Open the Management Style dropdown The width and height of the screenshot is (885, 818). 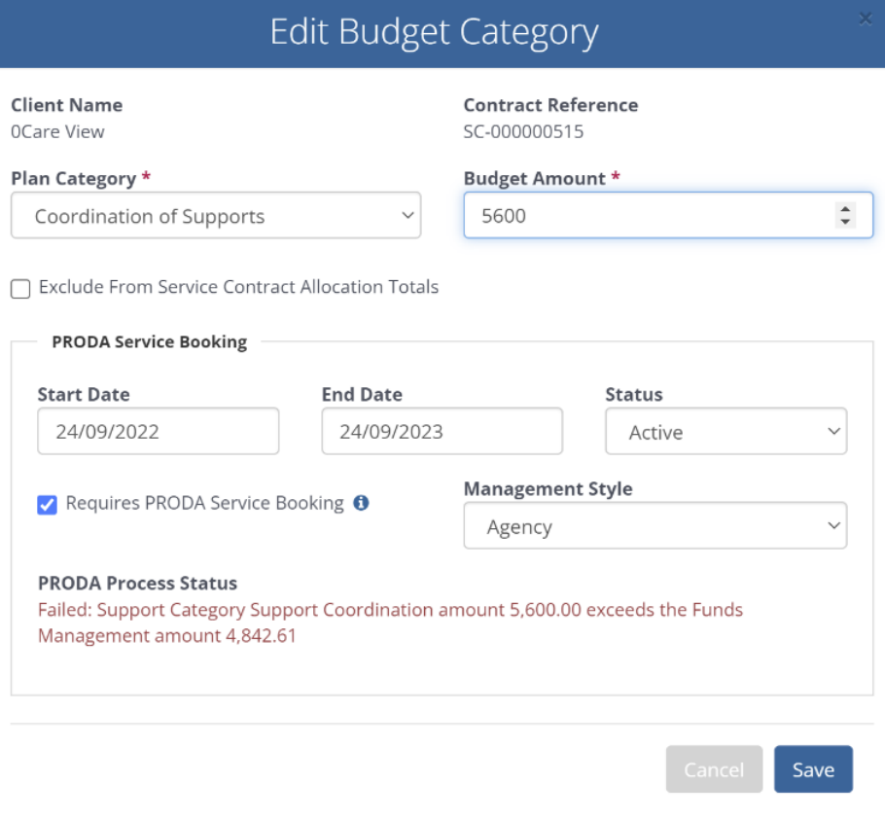coord(655,525)
